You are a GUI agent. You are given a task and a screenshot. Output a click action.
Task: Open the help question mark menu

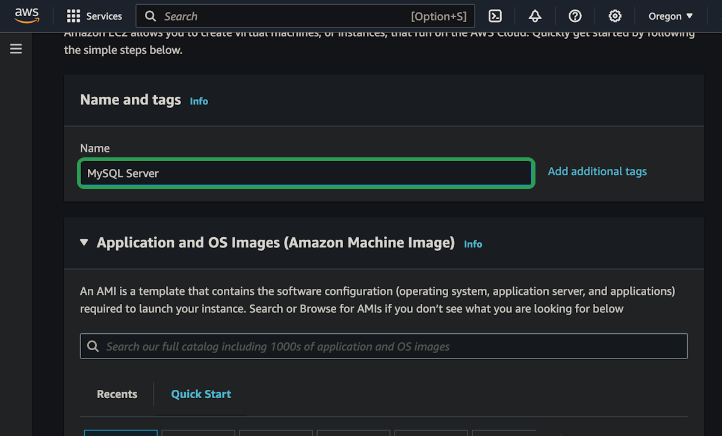click(x=575, y=16)
